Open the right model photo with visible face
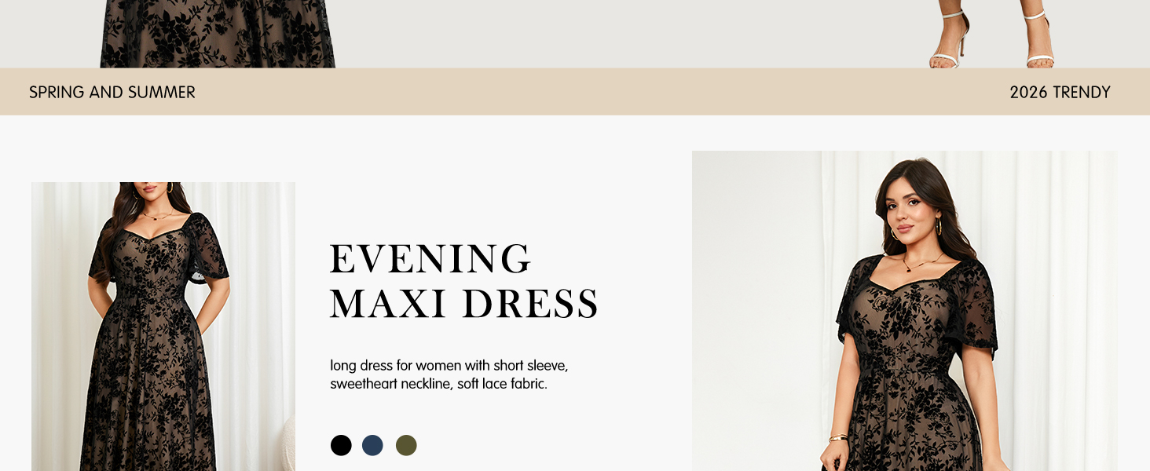 (904, 311)
